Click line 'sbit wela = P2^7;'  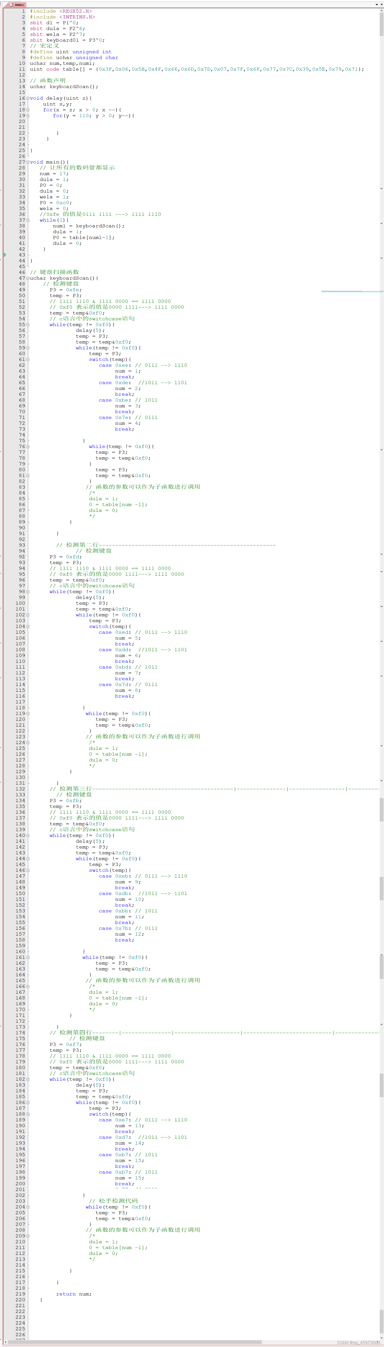click(x=58, y=35)
